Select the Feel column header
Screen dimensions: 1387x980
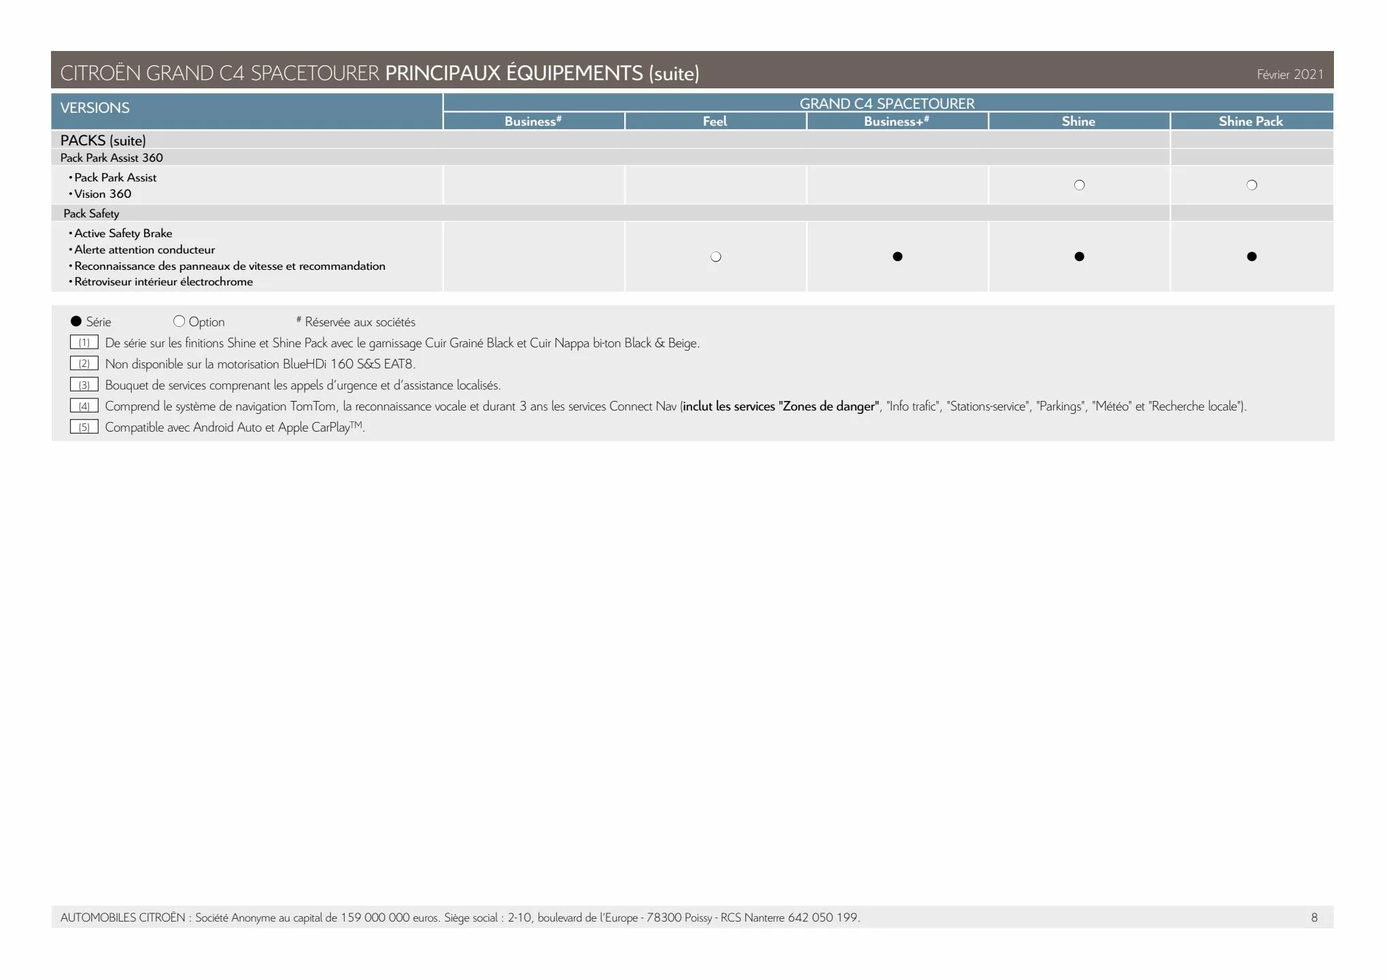(715, 121)
